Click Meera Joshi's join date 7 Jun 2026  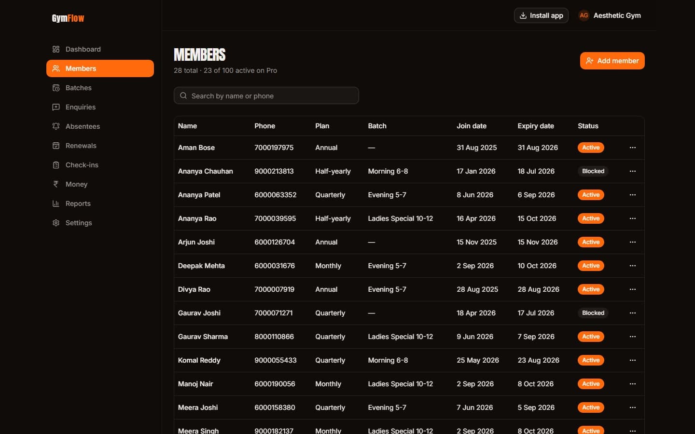[x=475, y=407]
